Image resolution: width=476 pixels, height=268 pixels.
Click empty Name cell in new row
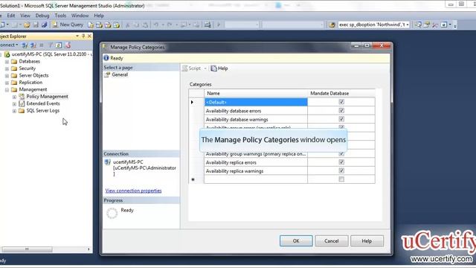pyautogui.click(x=256, y=179)
